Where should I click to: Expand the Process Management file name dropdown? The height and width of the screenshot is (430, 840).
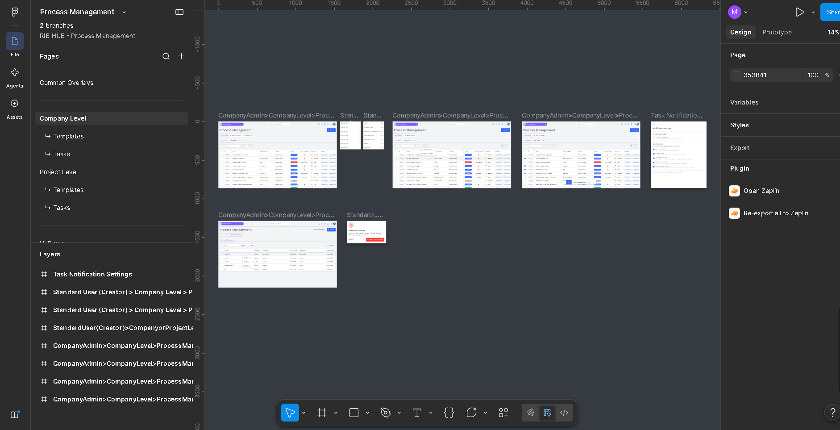coord(124,12)
